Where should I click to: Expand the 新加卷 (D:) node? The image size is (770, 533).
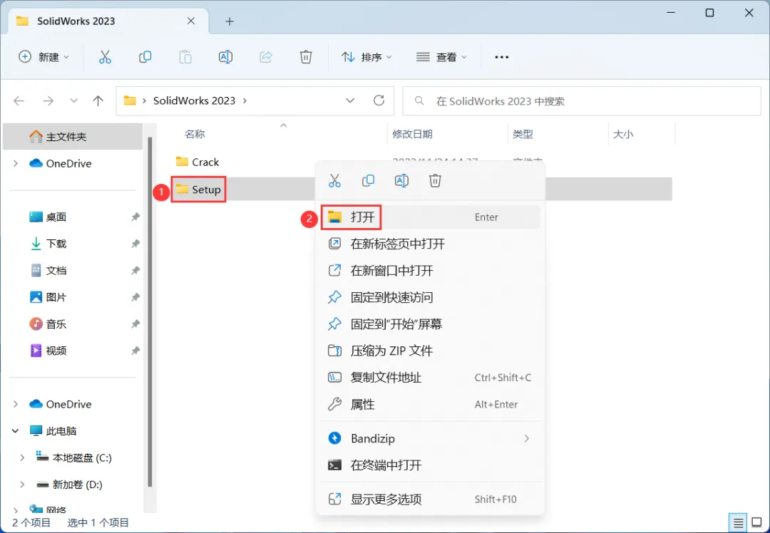pyautogui.click(x=22, y=485)
